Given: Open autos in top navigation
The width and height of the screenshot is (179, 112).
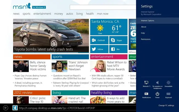Looking at the screenshot, I should tap(70, 14).
